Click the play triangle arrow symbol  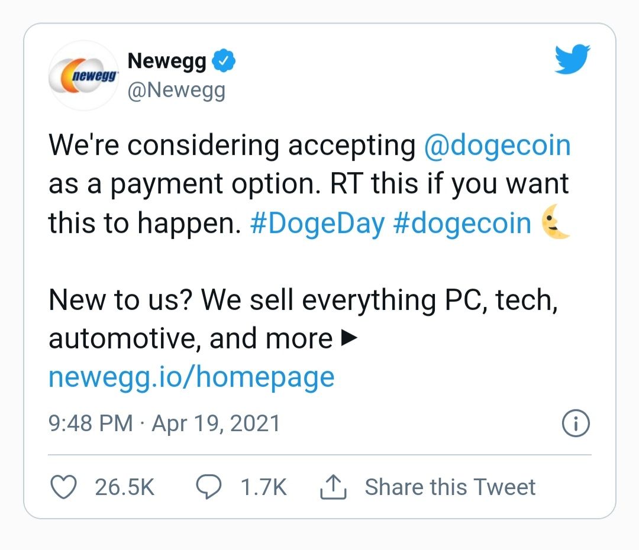350,338
